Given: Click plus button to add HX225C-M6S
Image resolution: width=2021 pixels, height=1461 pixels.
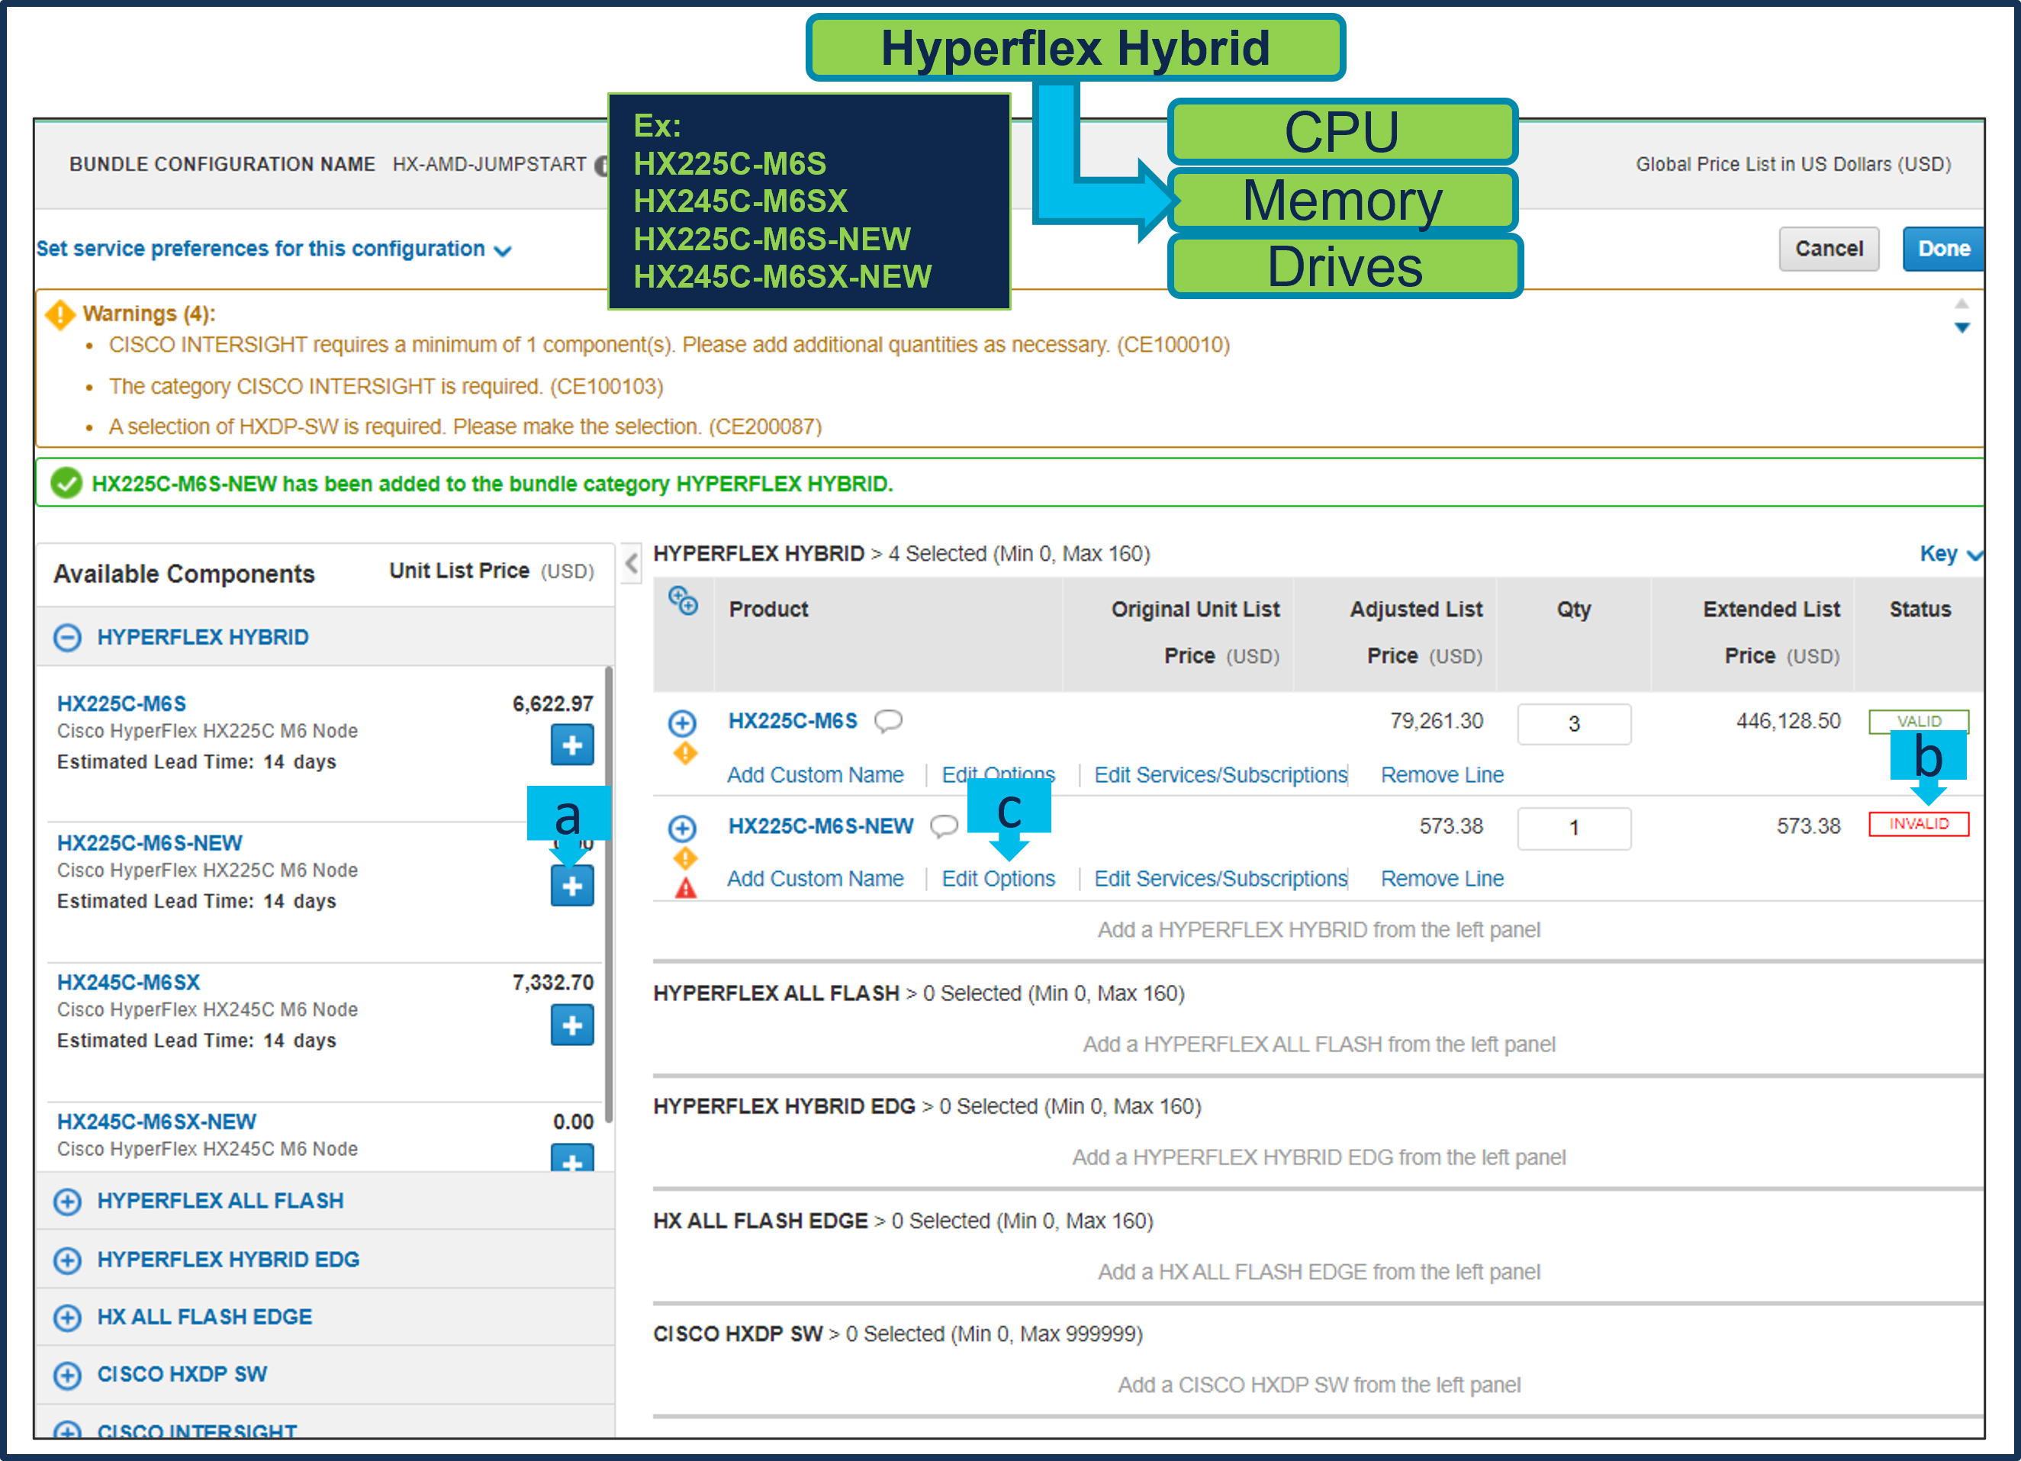Looking at the screenshot, I should (x=571, y=745).
